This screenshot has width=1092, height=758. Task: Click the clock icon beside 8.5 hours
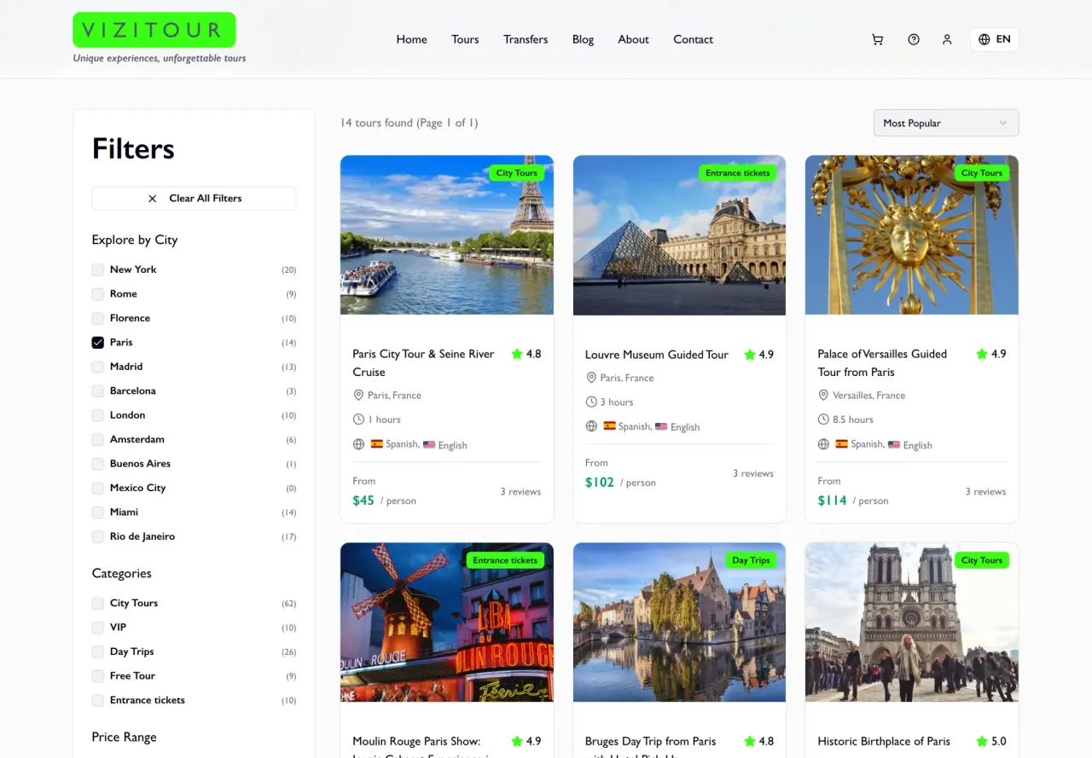(x=823, y=420)
